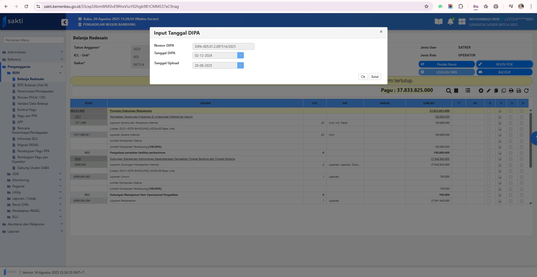537x277 pixels.
Task: Click the notification bell icon
Action: click(x=450, y=22)
